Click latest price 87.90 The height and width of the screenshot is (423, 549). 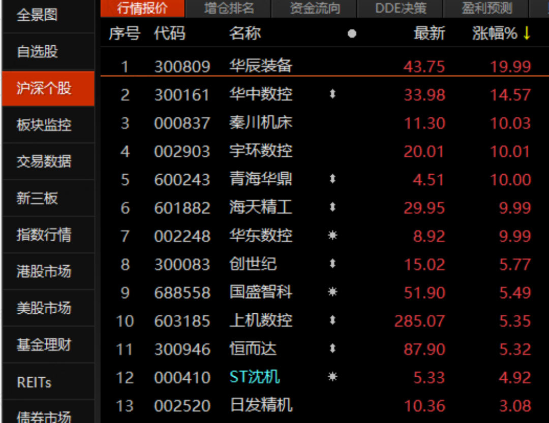tap(424, 349)
